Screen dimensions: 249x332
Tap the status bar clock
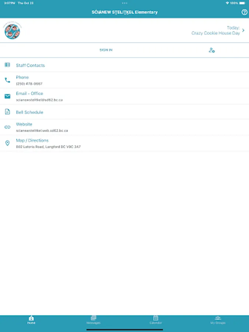(x=10, y=3)
